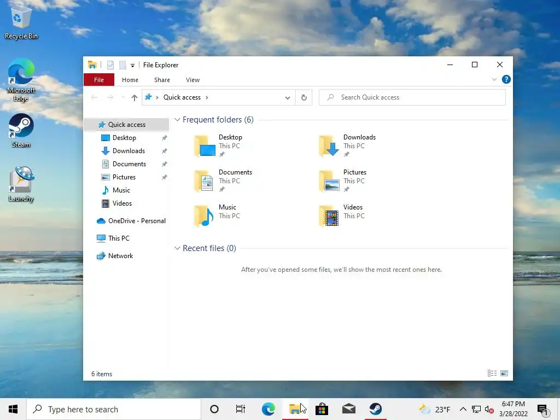The image size is (560, 420).
Task: Select Quick access in the navigation pane
Action: 126,125
